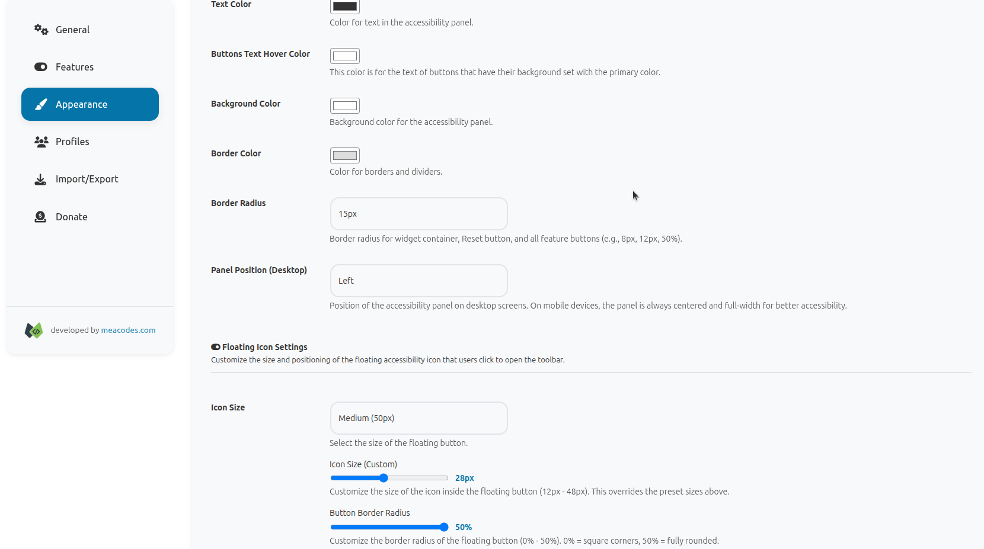
Task: Click the Donate icon in sidebar
Action: (40, 217)
